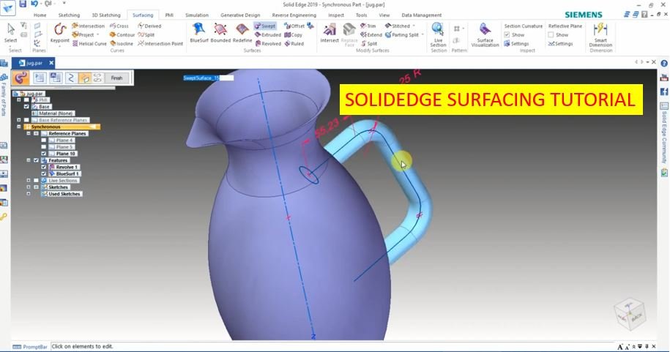
Task: Open the Inspect ribbon tab
Action: tap(336, 15)
